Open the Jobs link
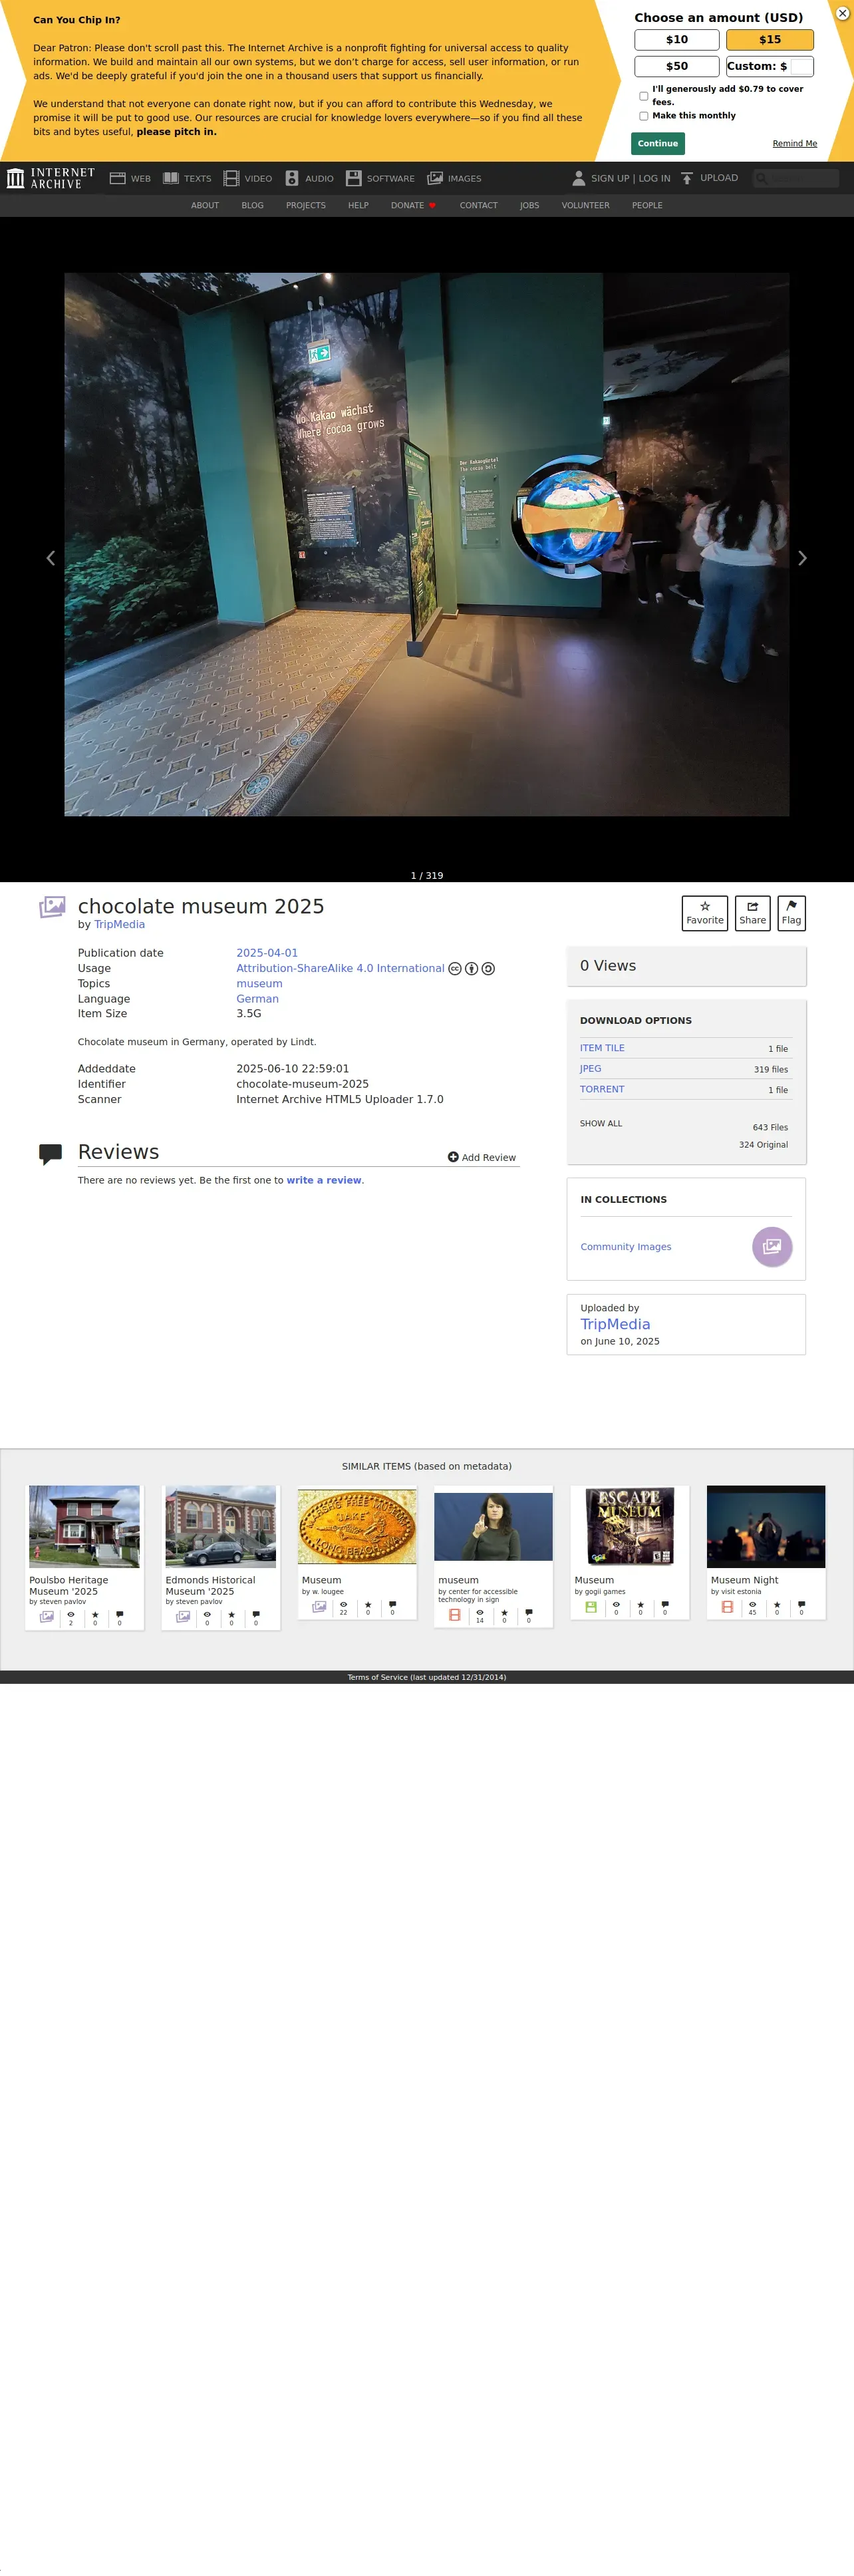854x2576 pixels. coord(530,206)
